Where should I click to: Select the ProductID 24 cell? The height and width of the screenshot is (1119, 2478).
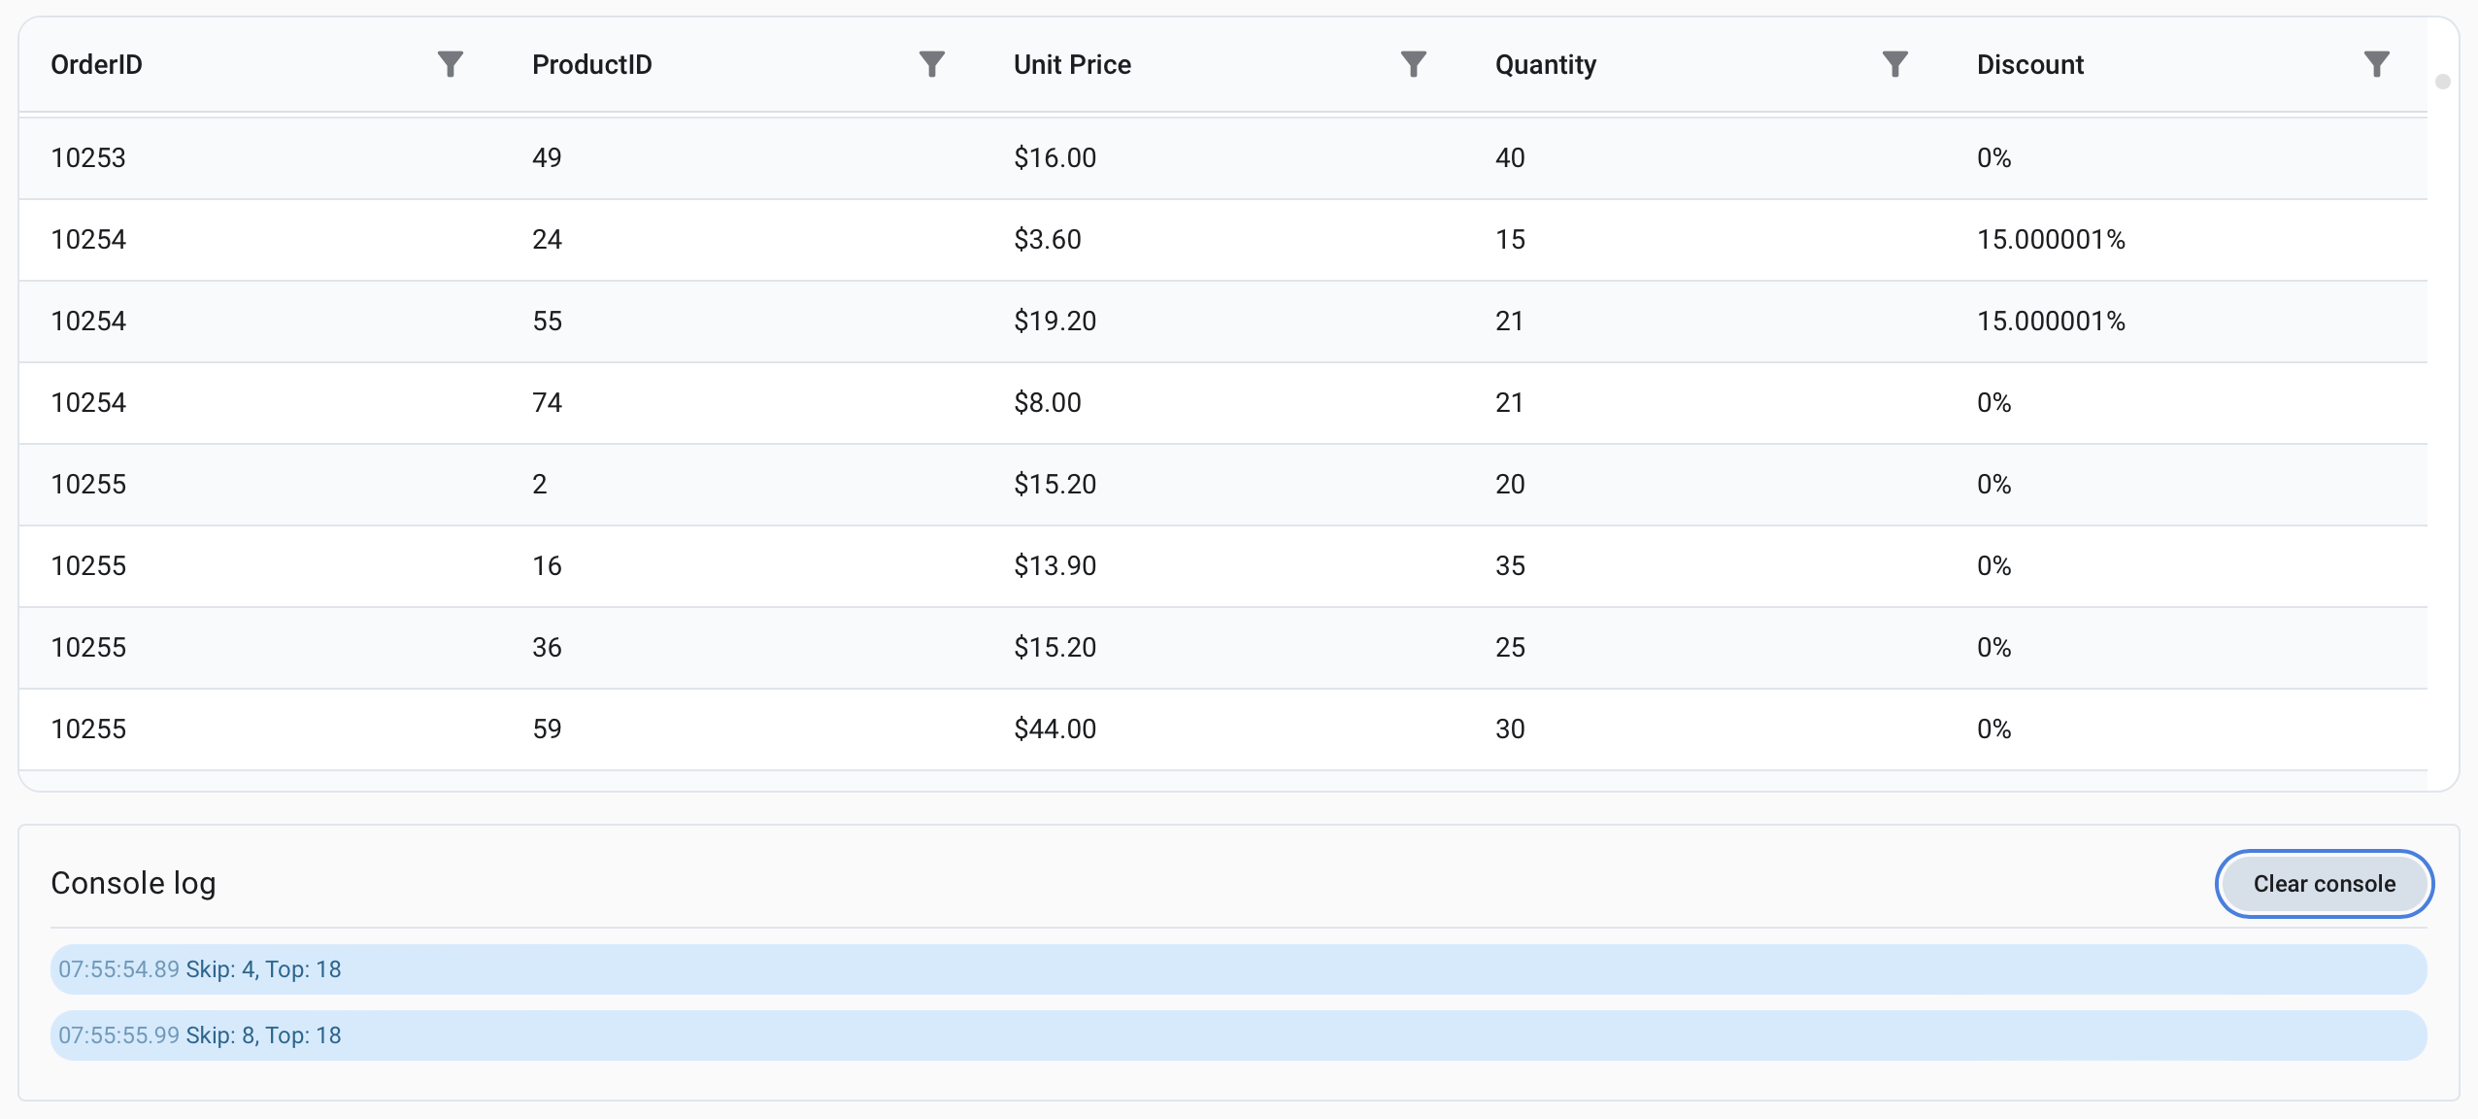pyautogui.click(x=742, y=240)
